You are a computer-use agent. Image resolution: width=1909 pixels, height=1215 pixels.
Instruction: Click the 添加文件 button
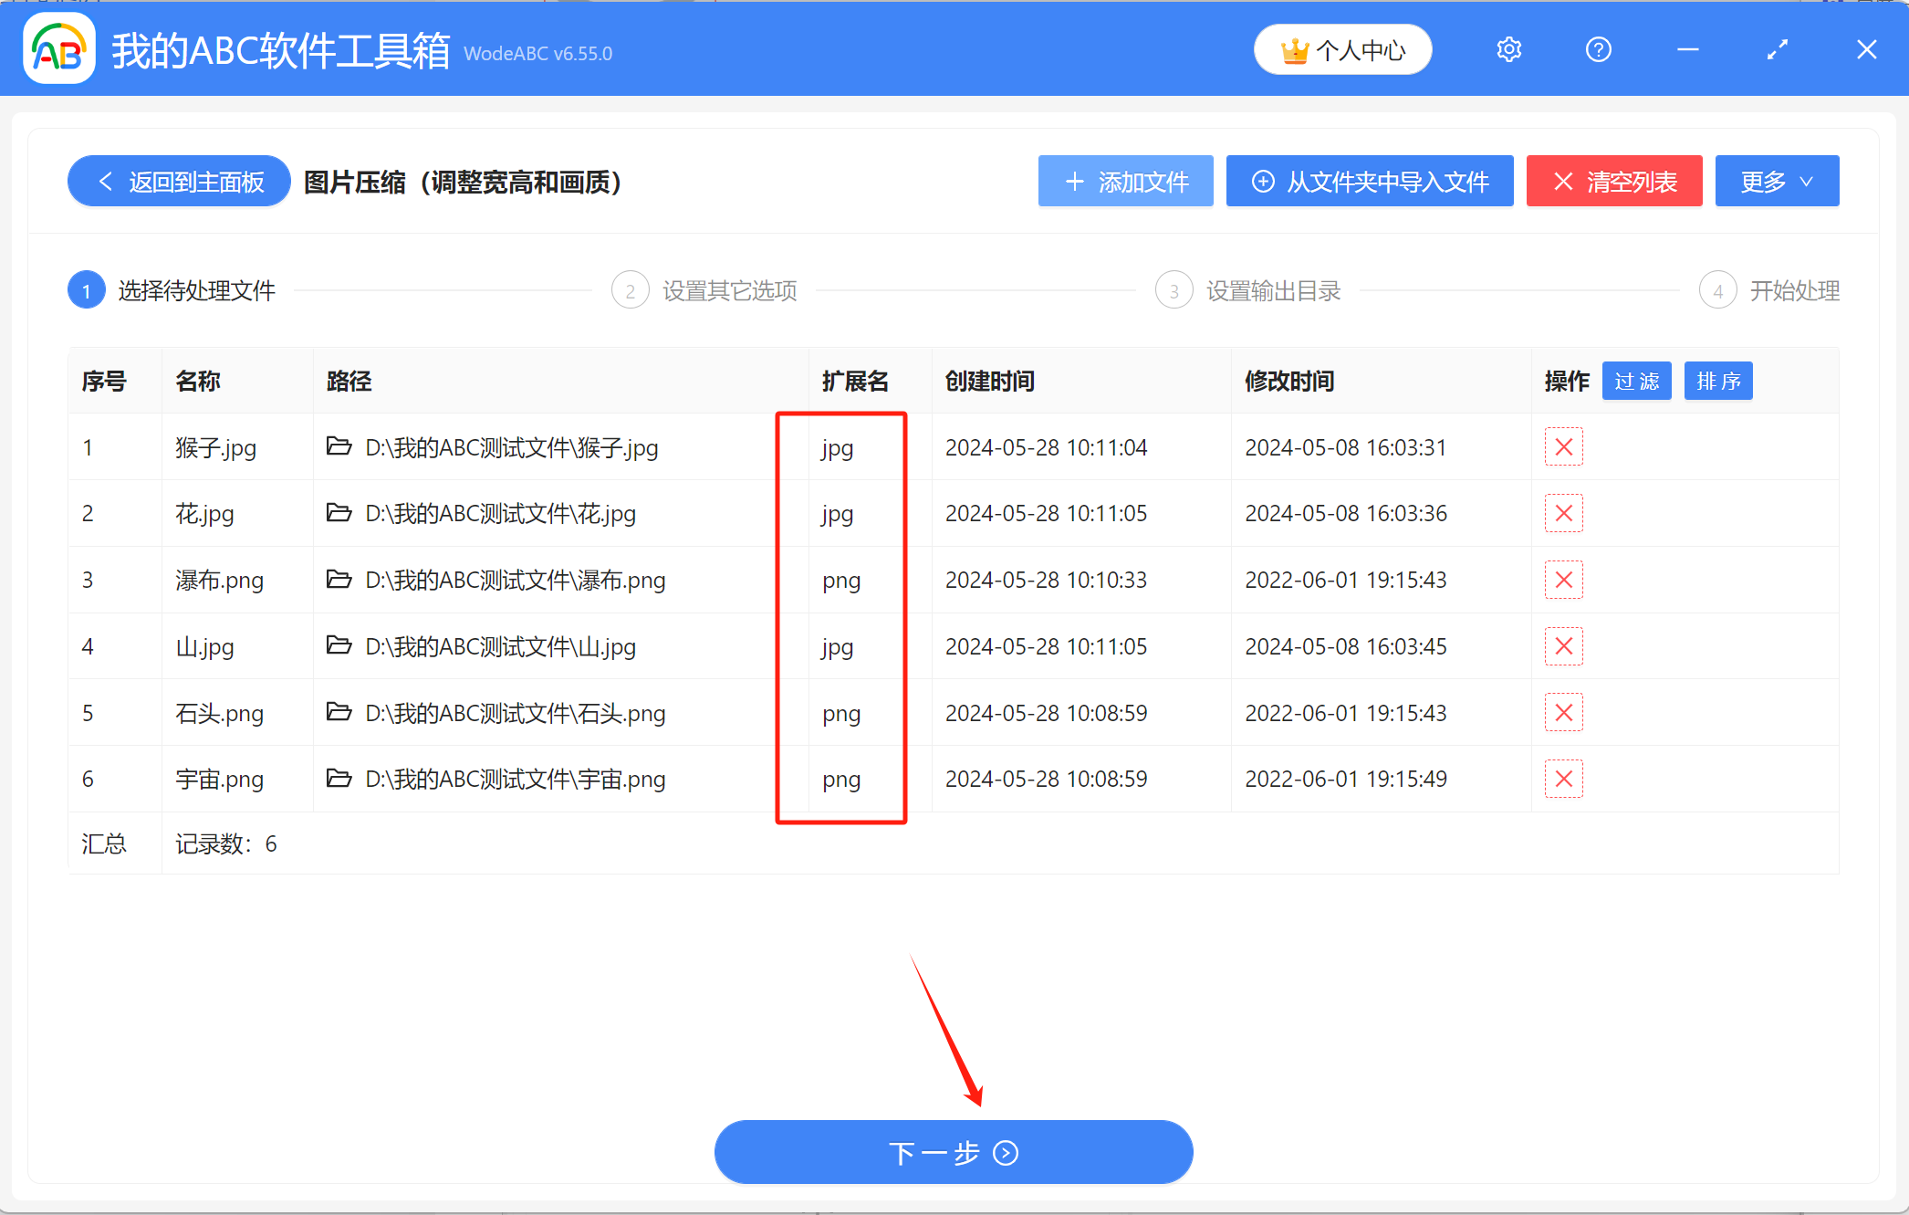click(1125, 182)
